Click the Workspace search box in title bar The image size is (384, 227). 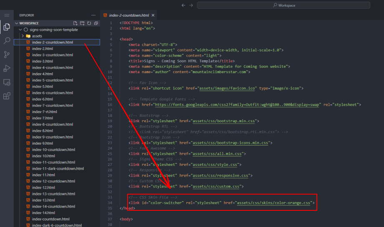tap(283, 5)
